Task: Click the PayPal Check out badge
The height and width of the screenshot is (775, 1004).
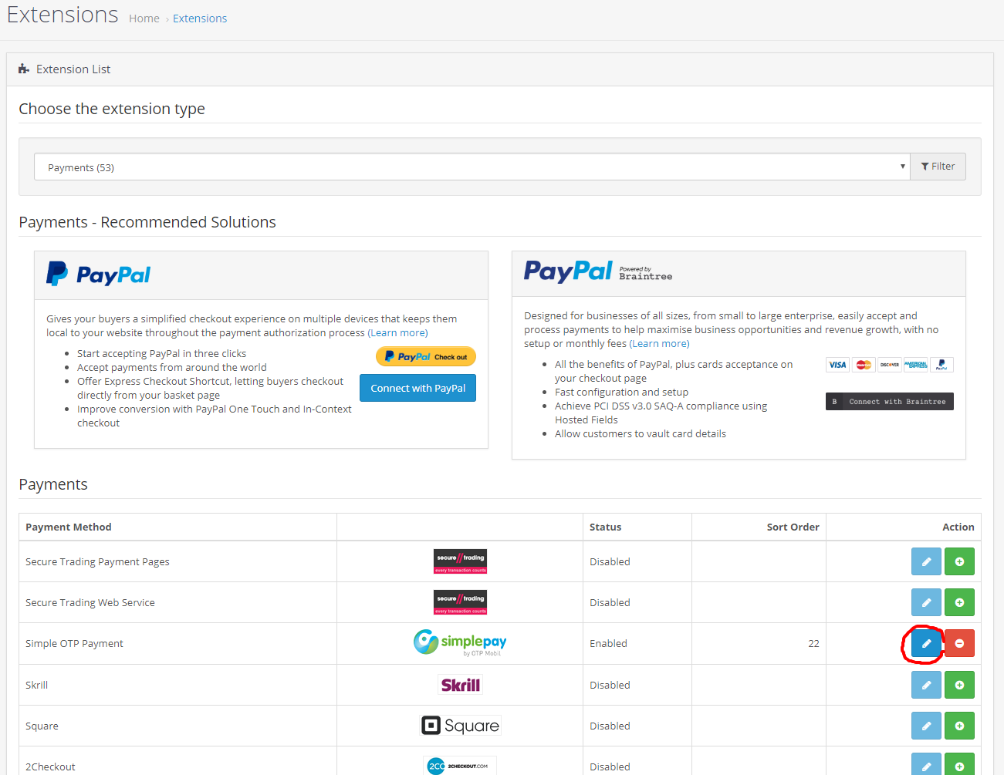Action: 426,356
